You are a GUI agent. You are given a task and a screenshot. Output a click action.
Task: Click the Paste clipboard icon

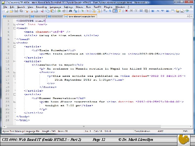53,11
